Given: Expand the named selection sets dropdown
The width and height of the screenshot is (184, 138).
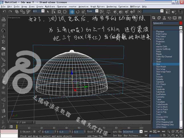Looking at the screenshot, I should click(x=162, y=11).
